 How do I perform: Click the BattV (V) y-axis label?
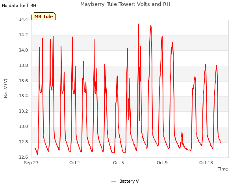(6, 88)
